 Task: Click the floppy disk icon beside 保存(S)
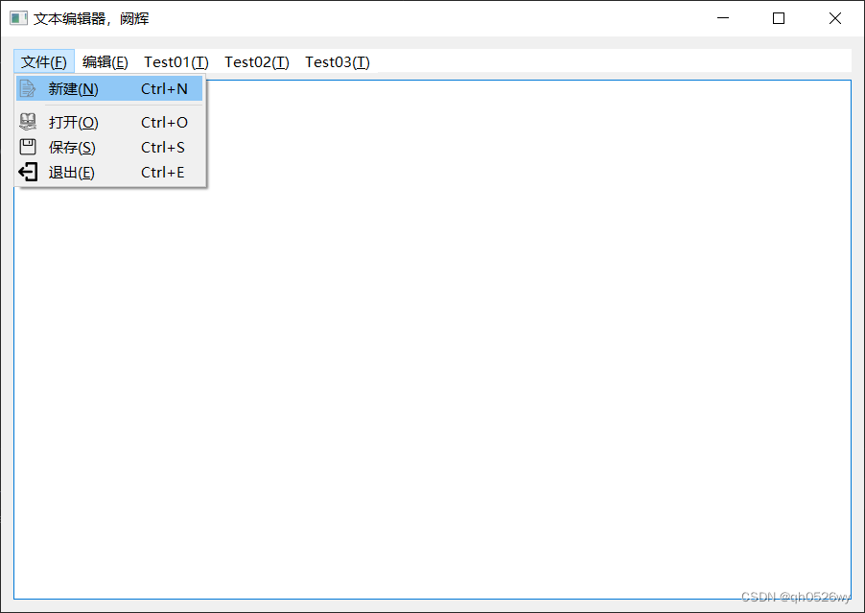28,147
